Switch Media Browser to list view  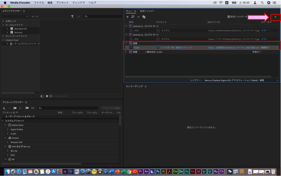point(42,96)
